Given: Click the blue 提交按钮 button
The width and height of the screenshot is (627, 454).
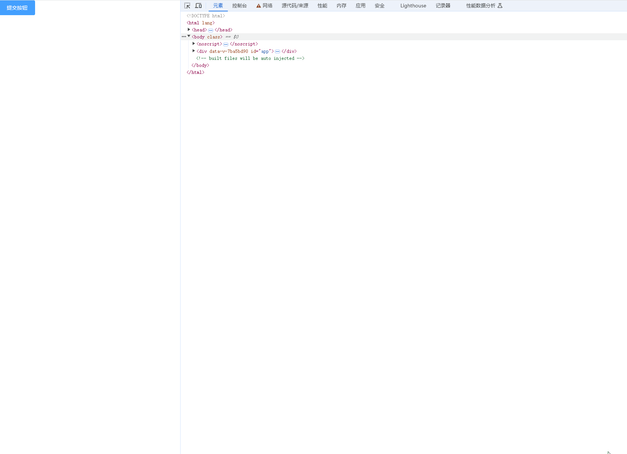Looking at the screenshot, I should click(x=17, y=8).
